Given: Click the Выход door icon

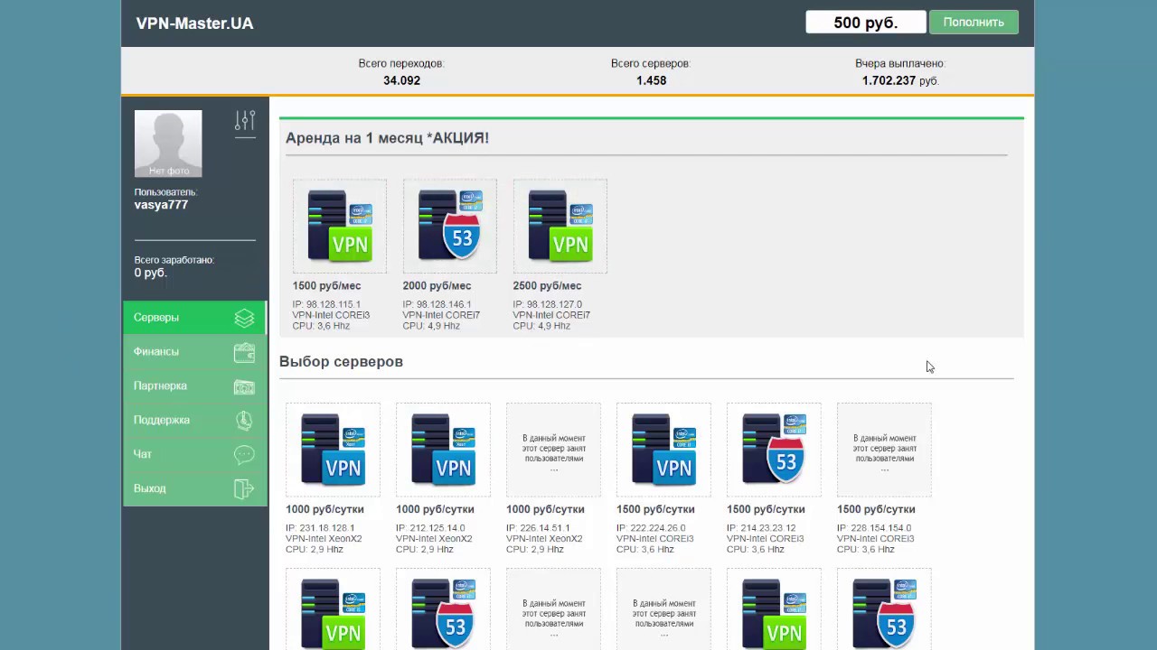Looking at the screenshot, I should [244, 488].
